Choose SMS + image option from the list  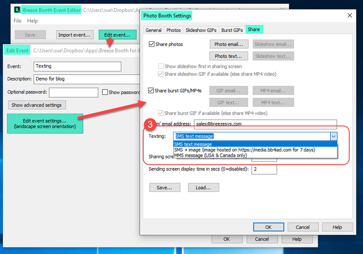pyautogui.click(x=255, y=150)
